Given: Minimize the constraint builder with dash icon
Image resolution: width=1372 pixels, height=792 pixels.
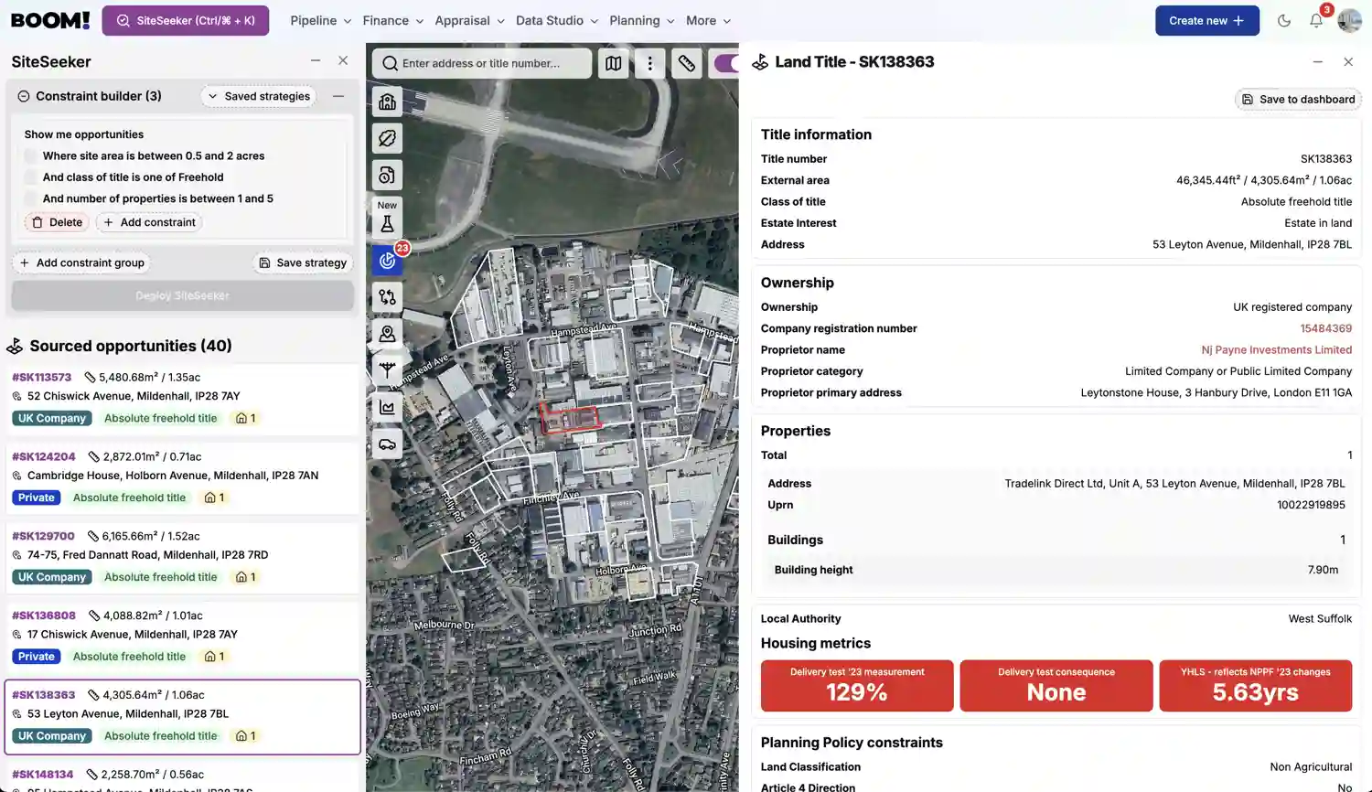Looking at the screenshot, I should click(338, 96).
